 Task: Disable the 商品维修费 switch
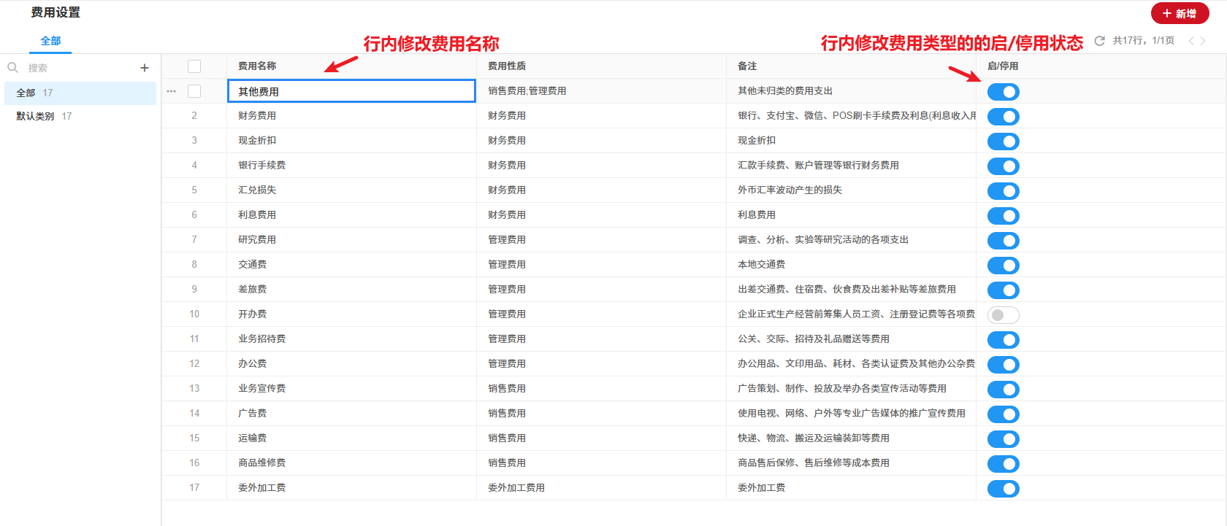1004,464
